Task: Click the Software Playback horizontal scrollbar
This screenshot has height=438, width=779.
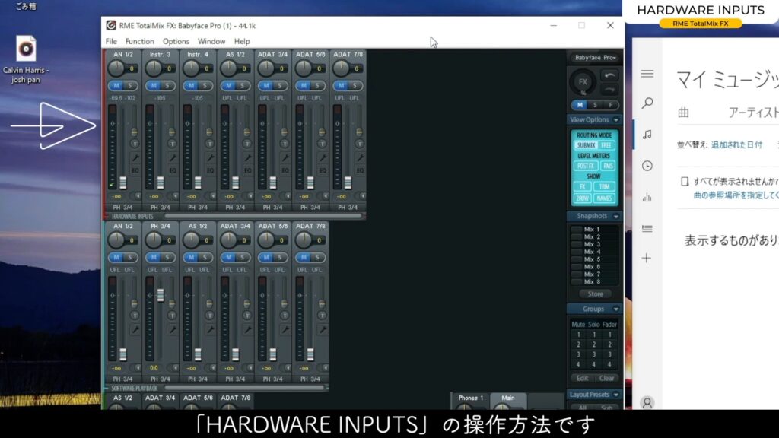Action: tap(244, 388)
